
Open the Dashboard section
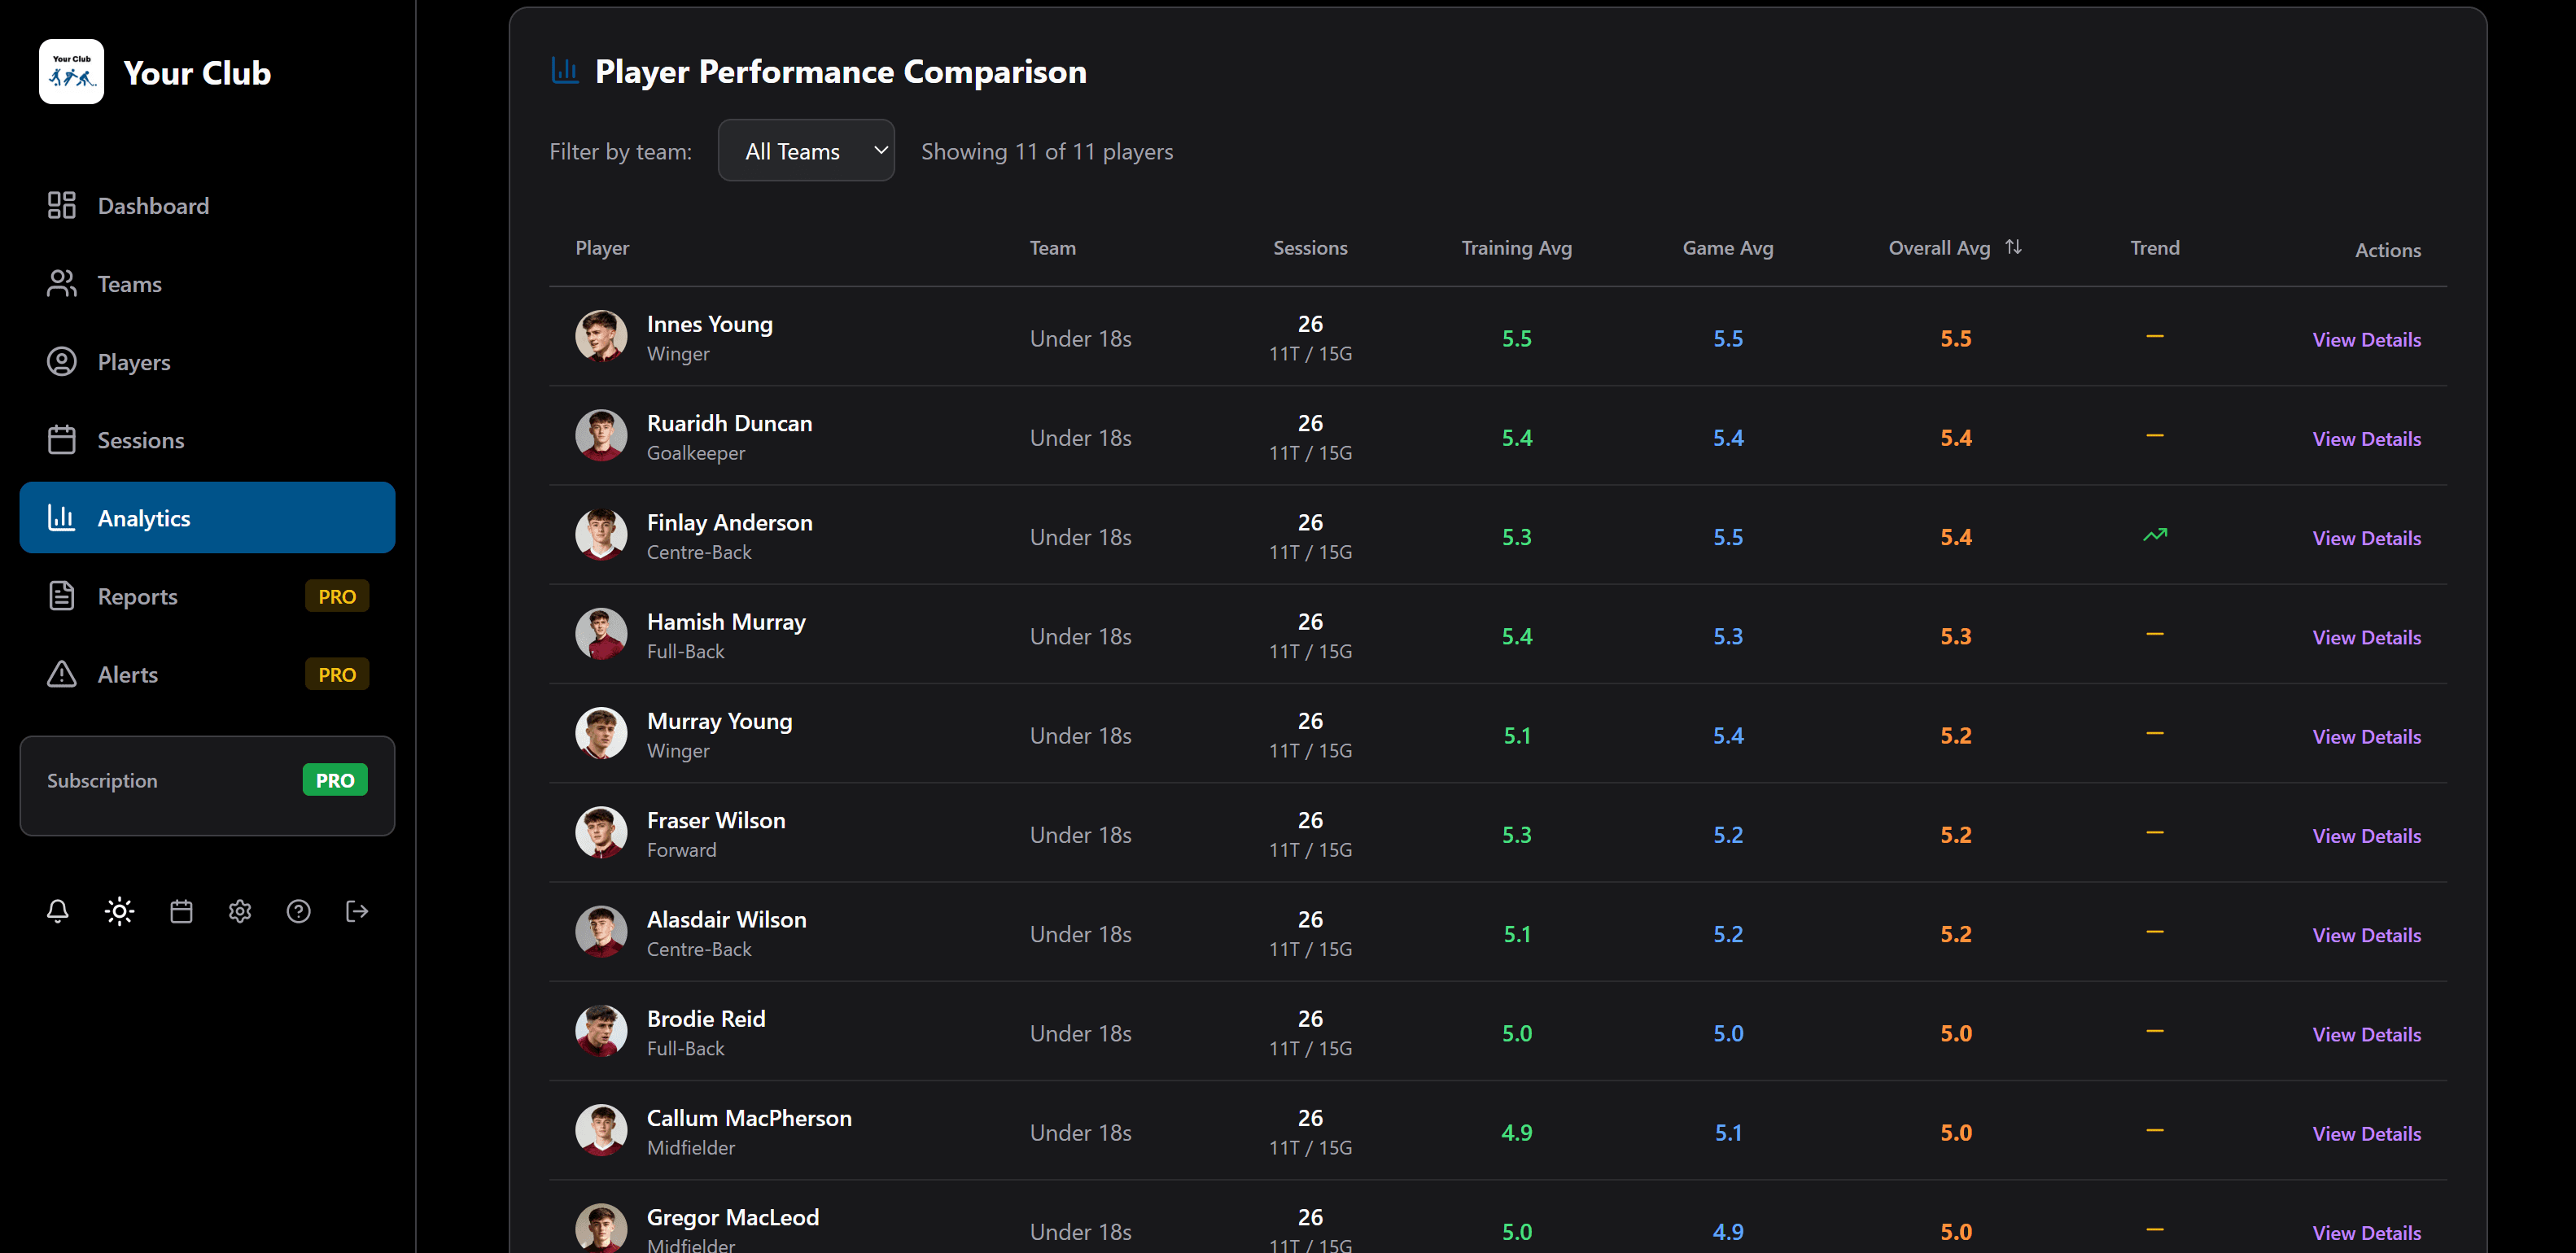pos(153,205)
